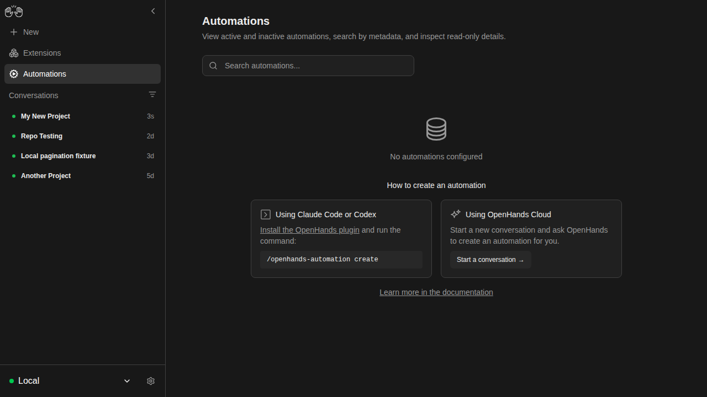707x397 pixels.
Task: Click the Start a conversation button
Action: (490, 260)
